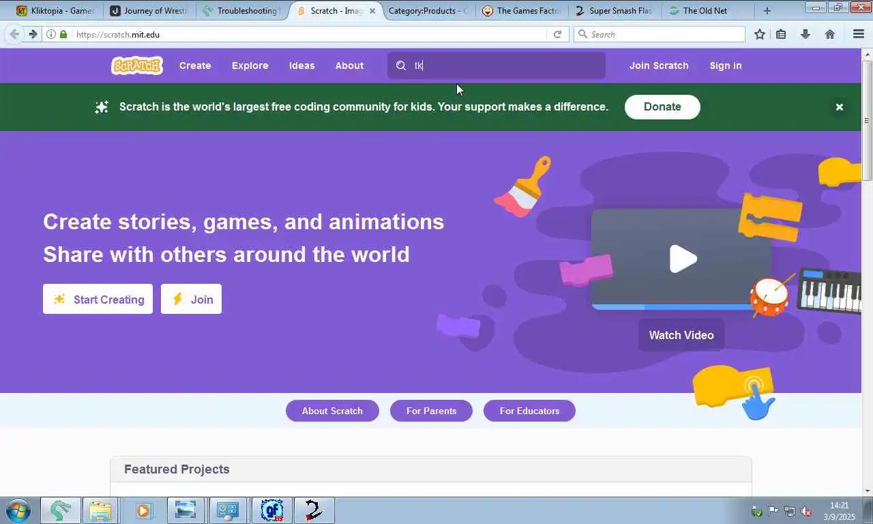Click the Sign in link
This screenshot has height=524, width=873.
coord(726,65)
